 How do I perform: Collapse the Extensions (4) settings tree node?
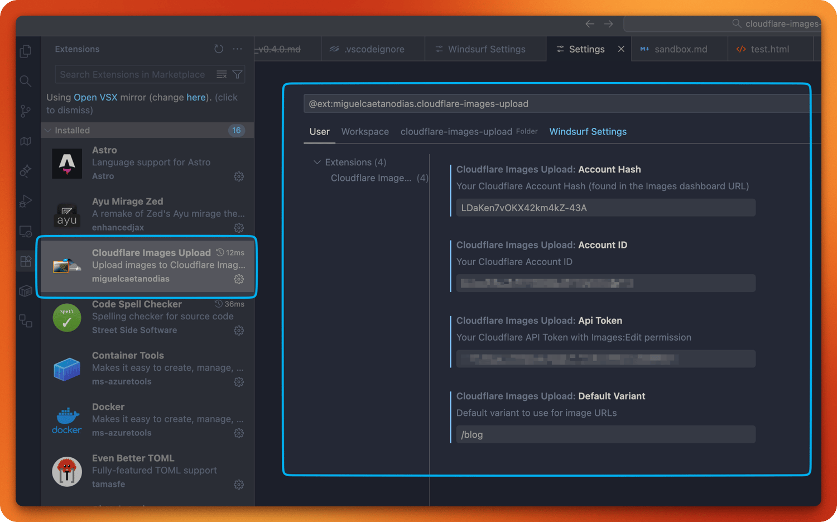(x=317, y=162)
